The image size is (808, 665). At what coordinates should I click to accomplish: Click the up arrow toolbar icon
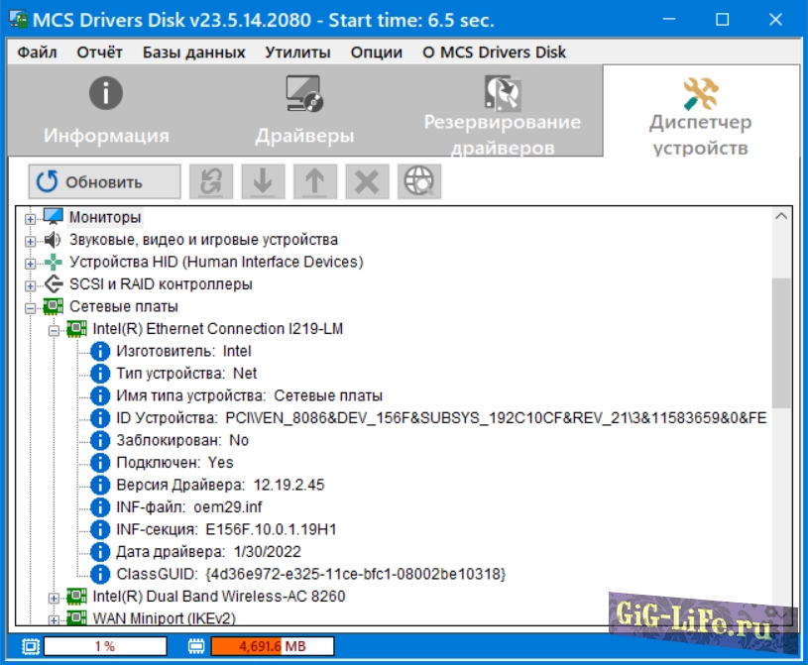(x=314, y=181)
